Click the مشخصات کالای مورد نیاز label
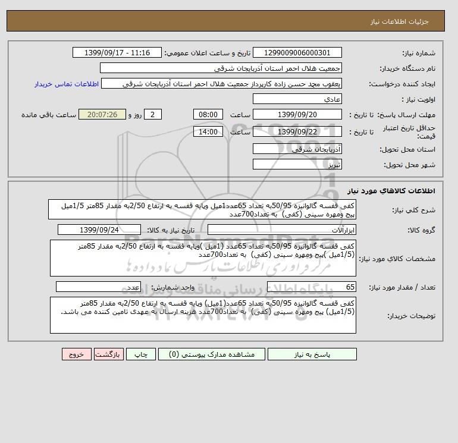 click(397, 259)
